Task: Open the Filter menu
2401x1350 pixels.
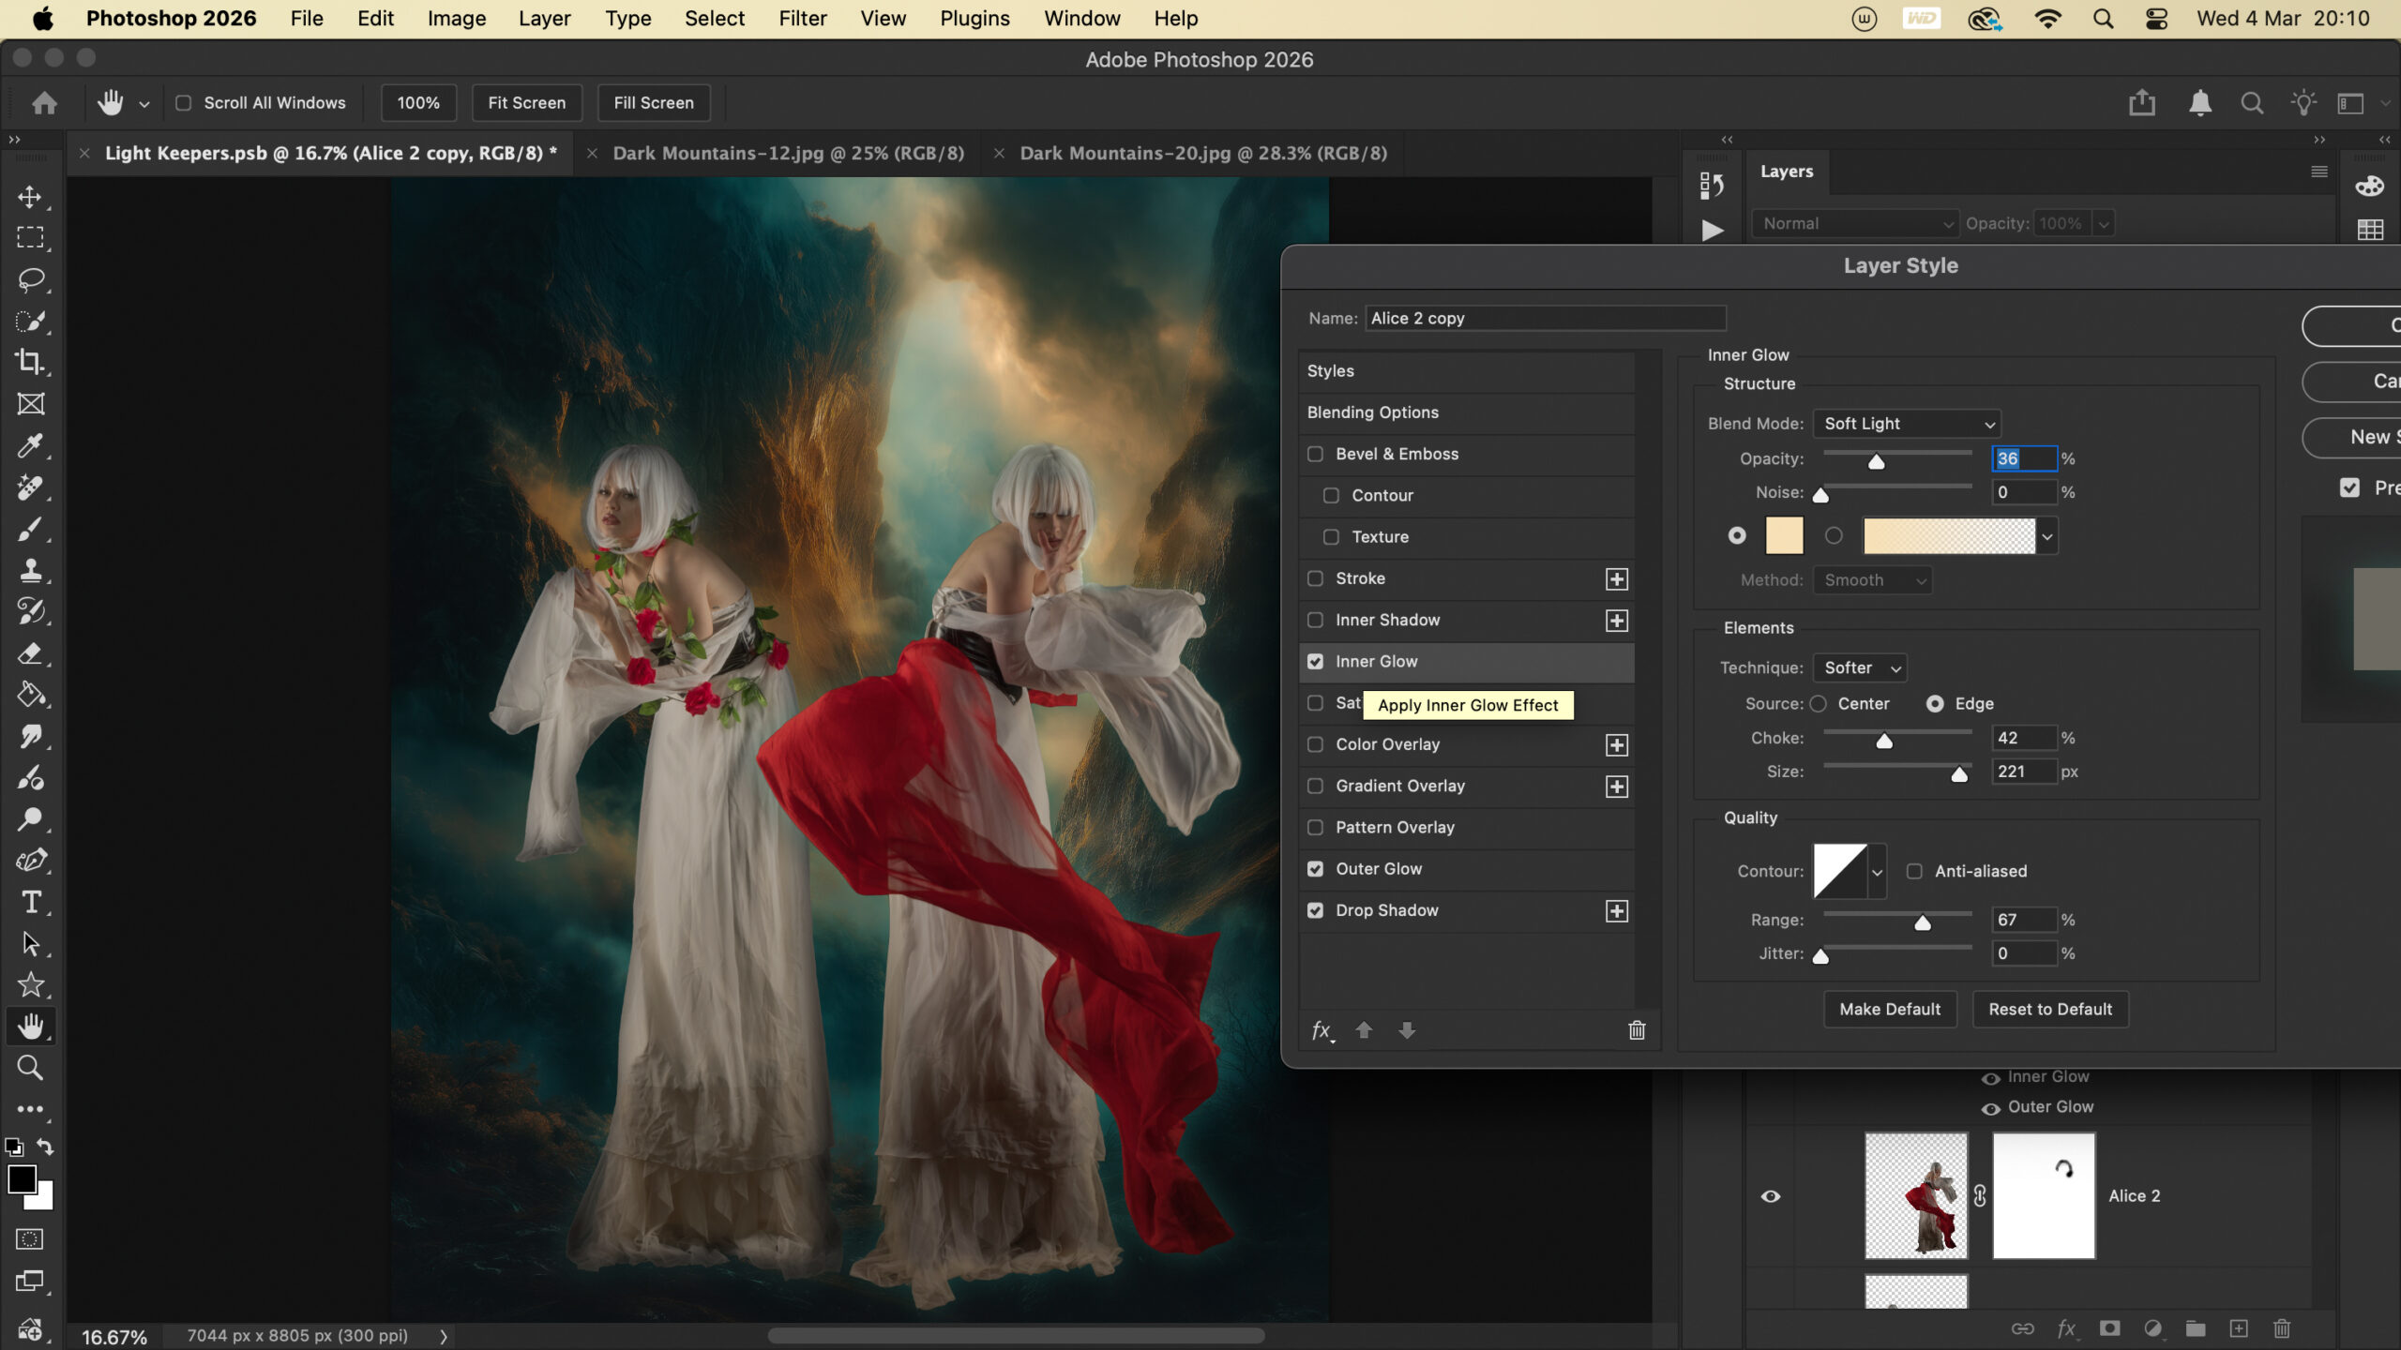Action: [x=802, y=19]
